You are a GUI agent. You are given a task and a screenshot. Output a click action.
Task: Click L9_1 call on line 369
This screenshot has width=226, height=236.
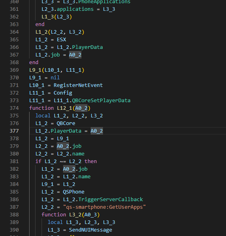35,70
